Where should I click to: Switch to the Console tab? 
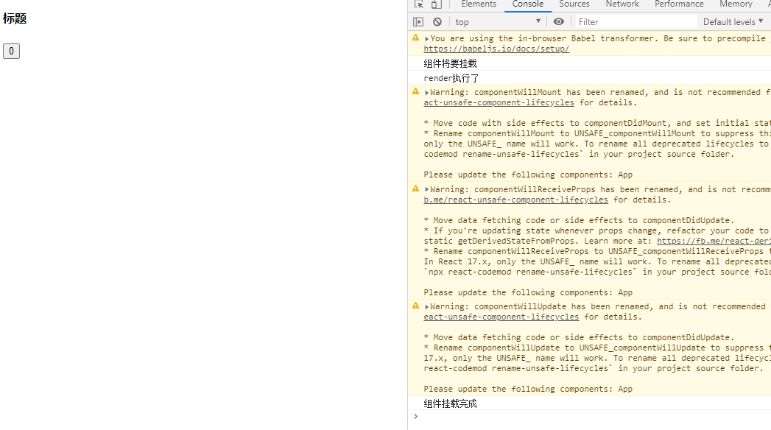(x=527, y=4)
